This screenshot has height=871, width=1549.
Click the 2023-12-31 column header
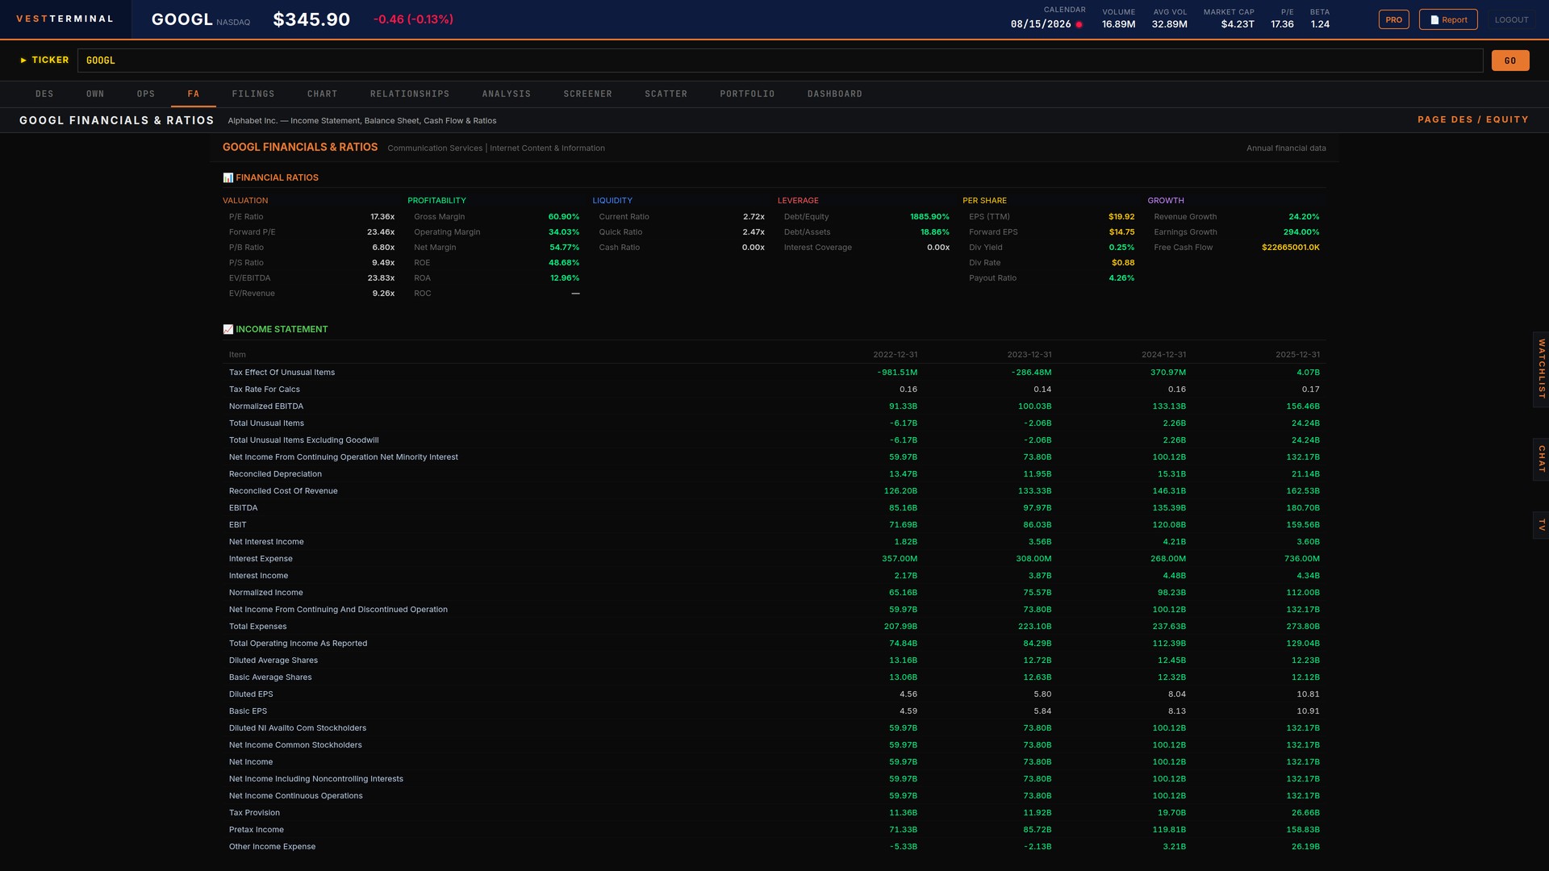pos(1029,355)
